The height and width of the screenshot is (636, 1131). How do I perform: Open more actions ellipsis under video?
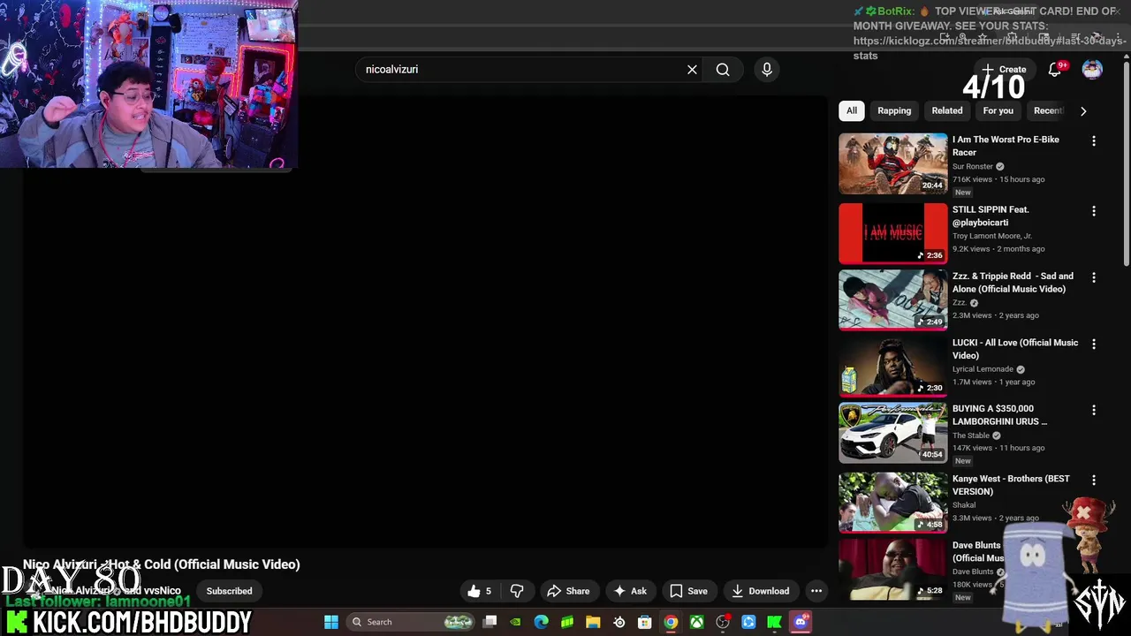[816, 591]
